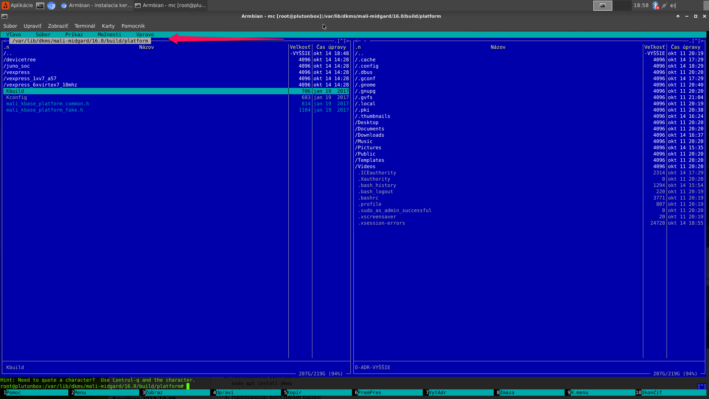The width and height of the screenshot is (709, 399).
Task: Open the Pomocník menu
Action: pos(133,26)
